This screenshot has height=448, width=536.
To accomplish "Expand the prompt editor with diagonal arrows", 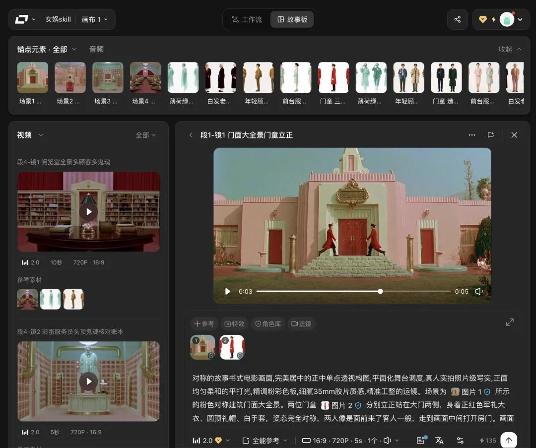I will (510, 322).
